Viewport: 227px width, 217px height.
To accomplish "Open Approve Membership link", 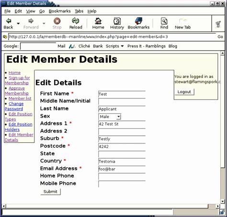I will (17, 91).
